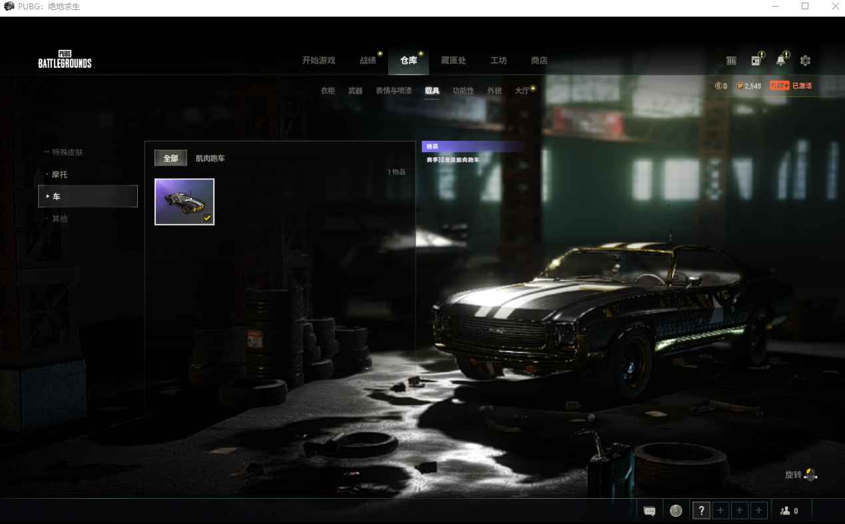Image resolution: width=845 pixels, height=524 pixels.
Task: Click the round medal icon beside chat
Action: pos(676,511)
